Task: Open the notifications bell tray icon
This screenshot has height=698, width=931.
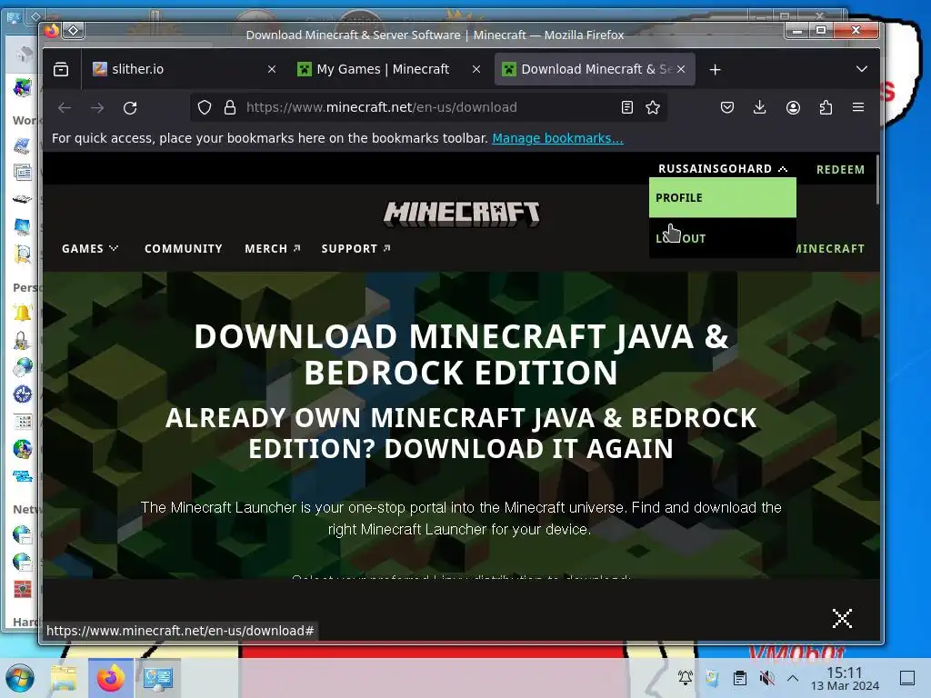Action: (x=686, y=678)
